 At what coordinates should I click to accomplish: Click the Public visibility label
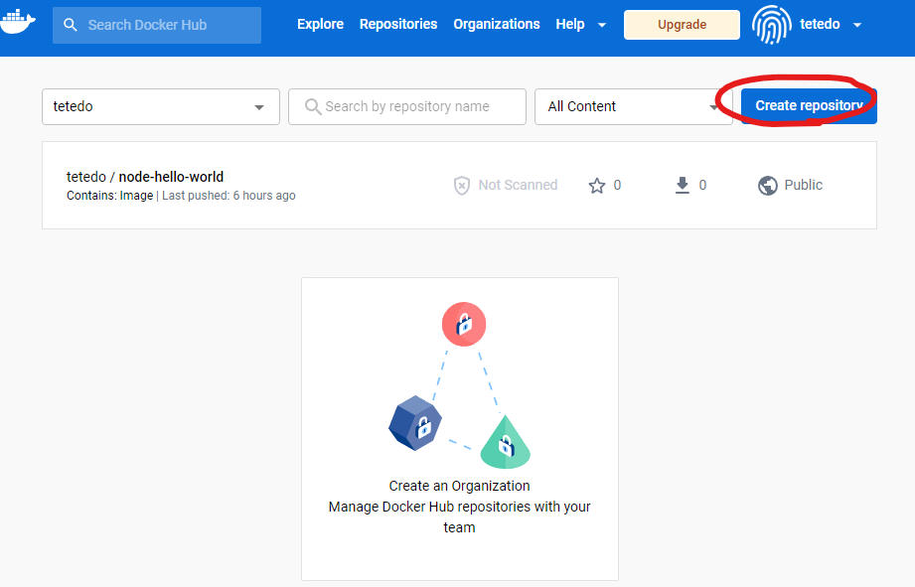point(804,185)
